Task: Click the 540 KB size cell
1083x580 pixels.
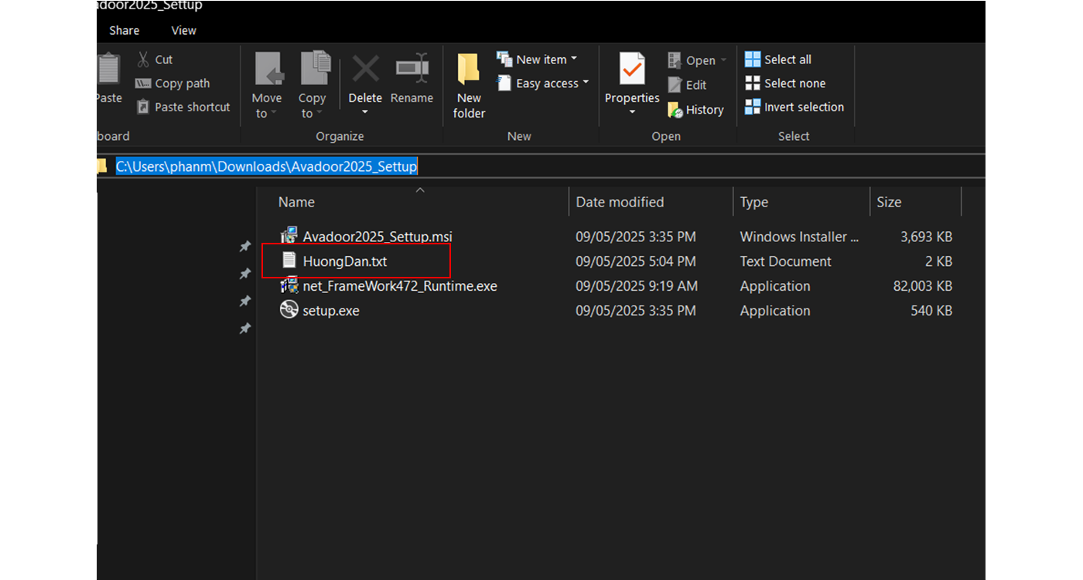Action: tap(931, 311)
